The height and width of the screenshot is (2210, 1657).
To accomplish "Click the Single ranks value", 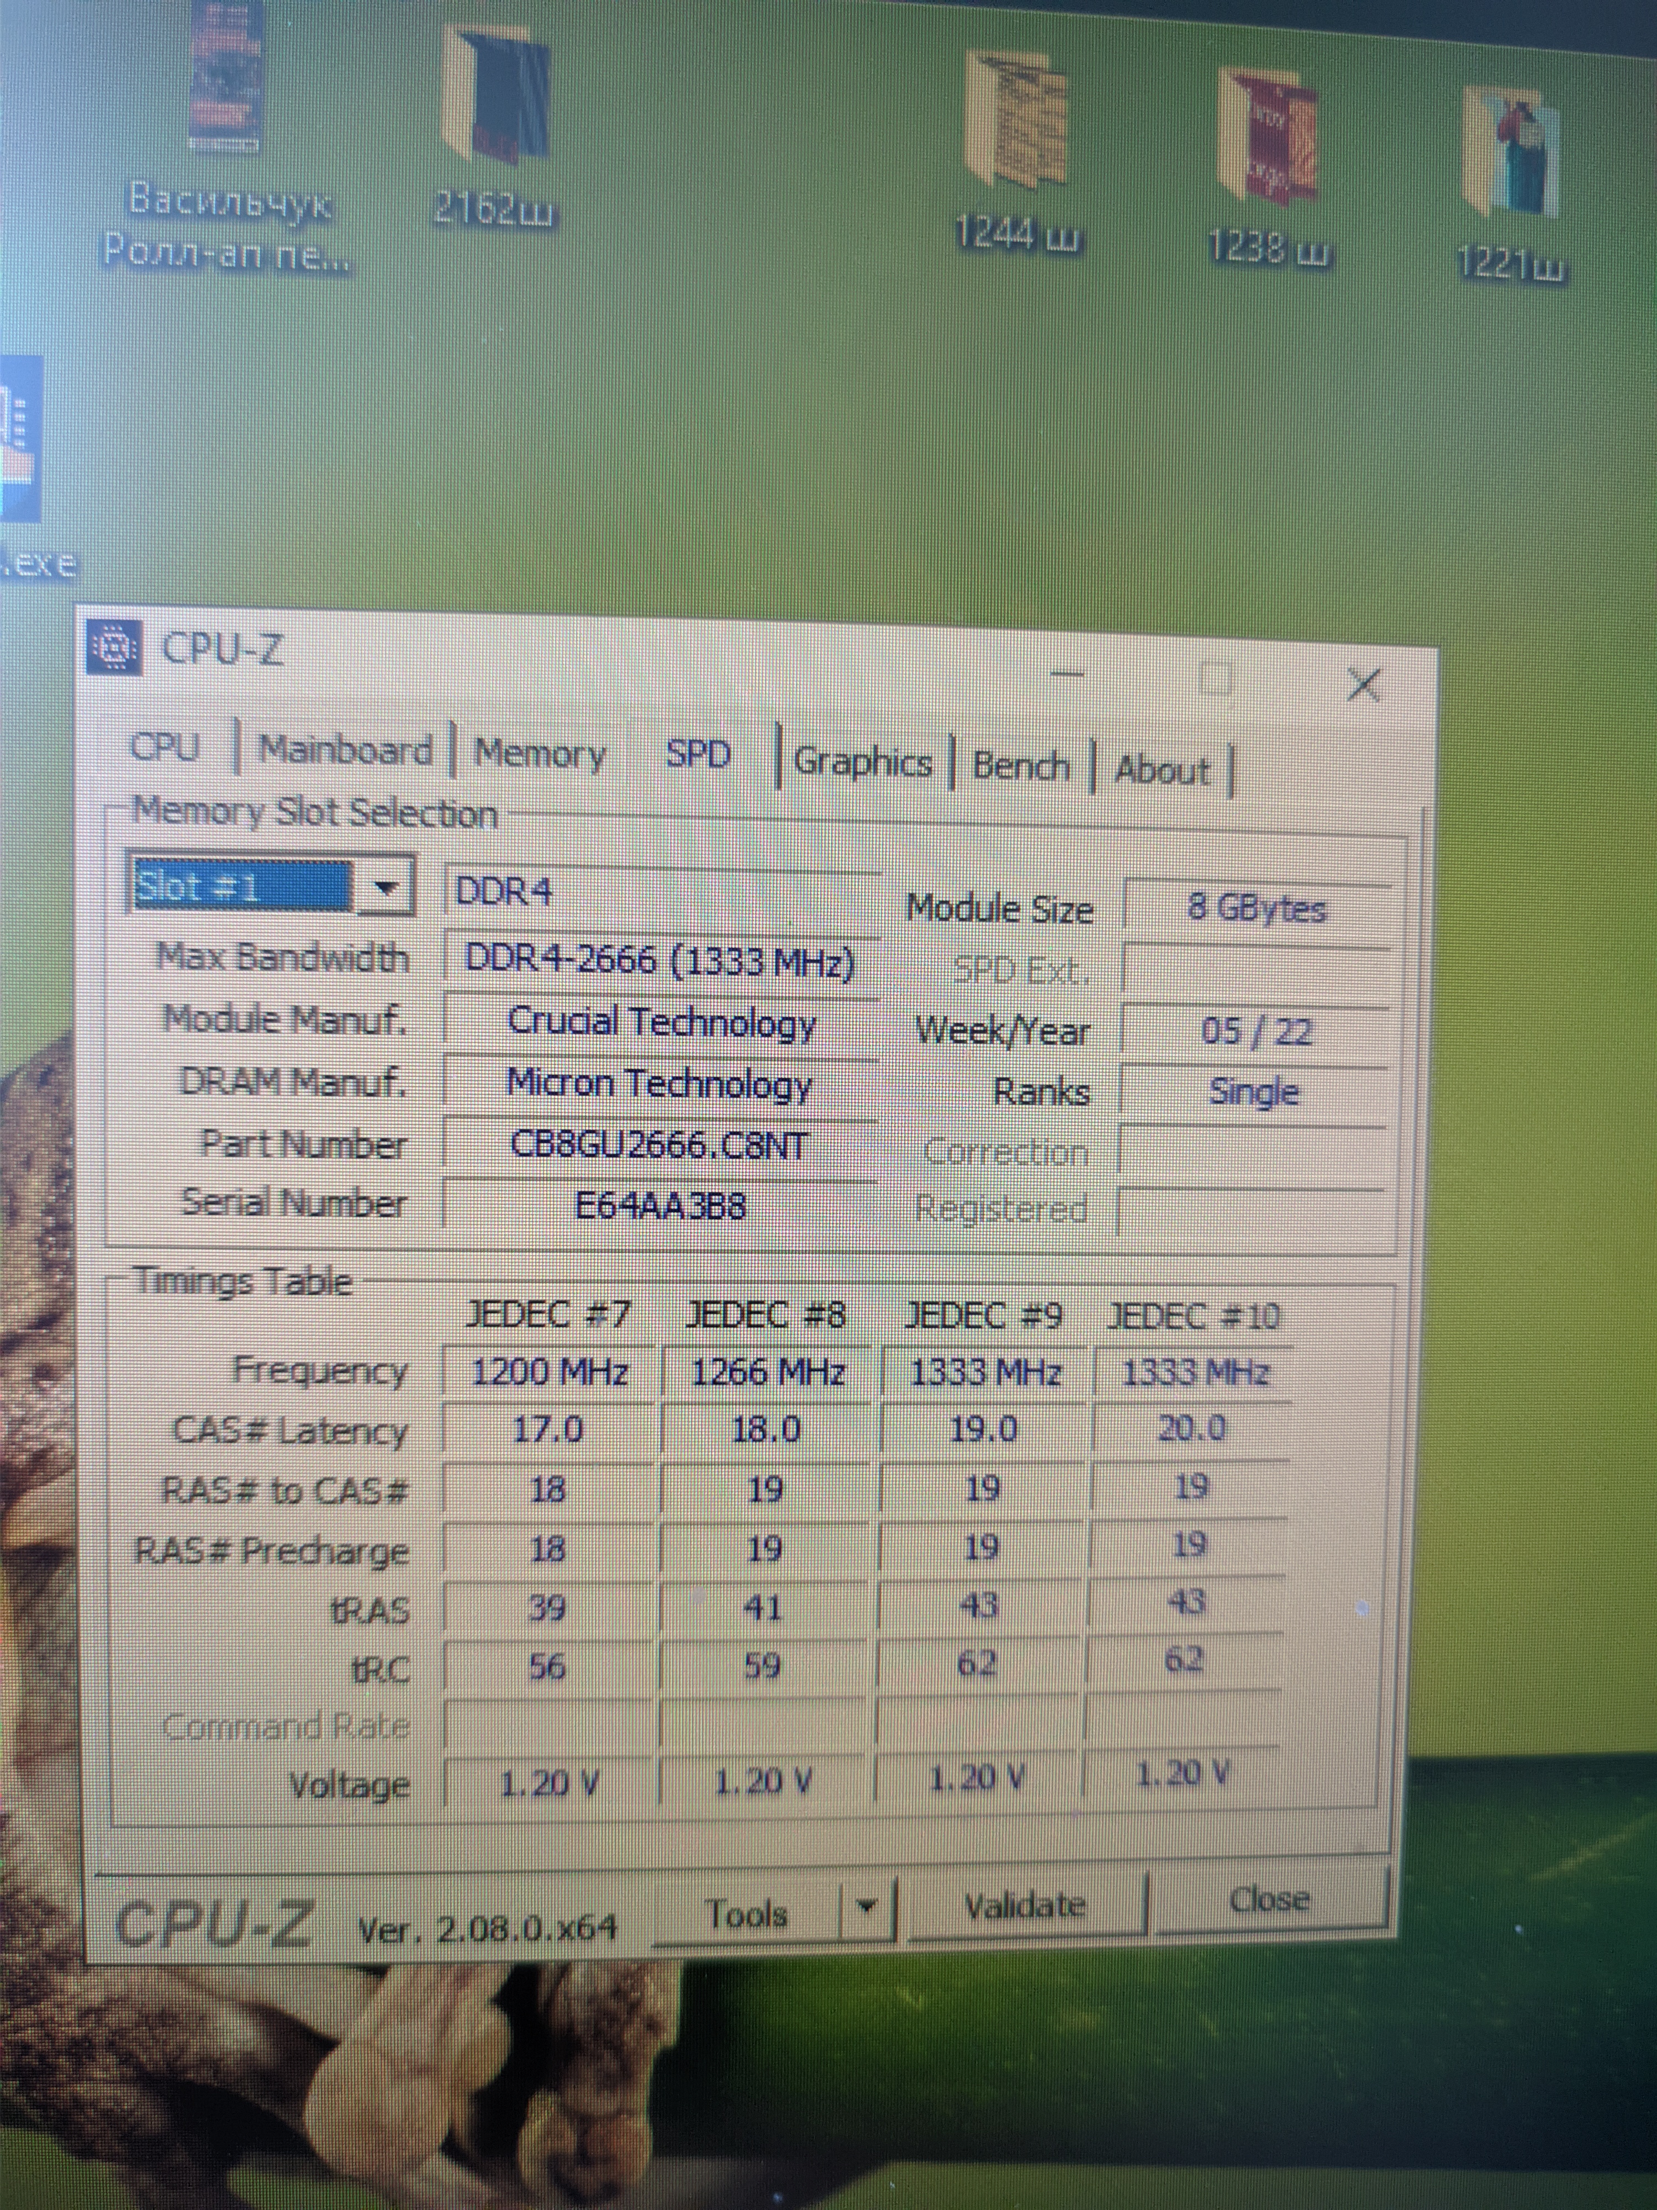I will point(1254,1091).
